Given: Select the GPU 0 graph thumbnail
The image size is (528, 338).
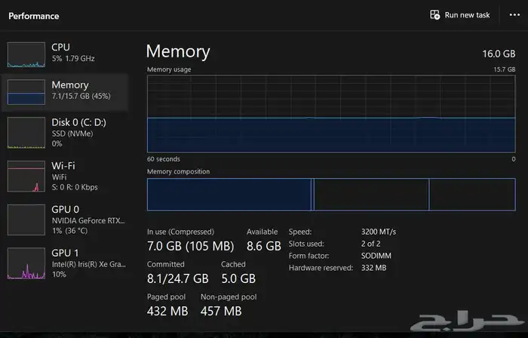Looking at the screenshot, I should pyautogui.click(x=26, y=220).
